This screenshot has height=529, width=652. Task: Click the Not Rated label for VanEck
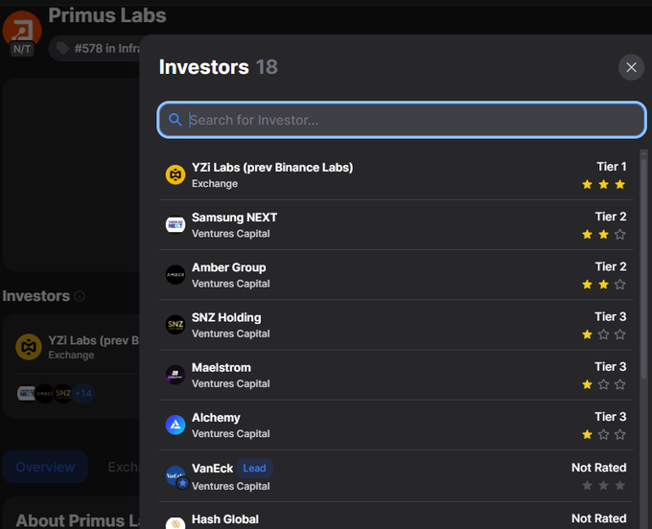click(598, 468)
